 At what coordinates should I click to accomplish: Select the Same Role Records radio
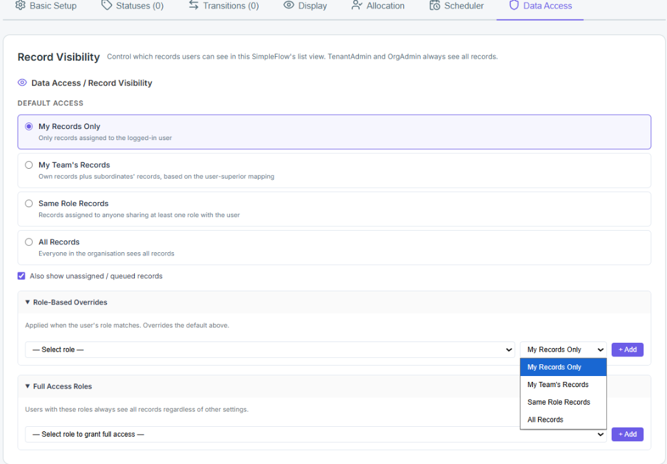pyautogui.click(x=29, y=203)
